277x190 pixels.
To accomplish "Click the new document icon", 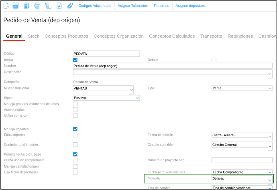I will pos(6,6).
